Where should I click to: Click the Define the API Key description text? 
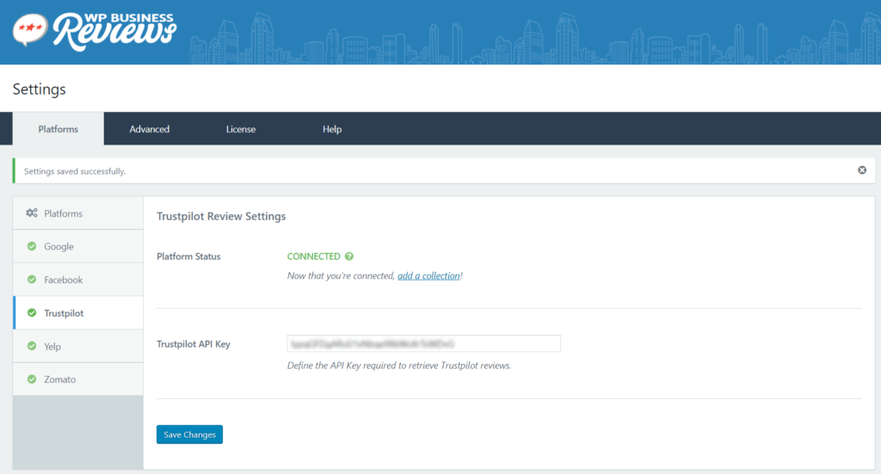[399, 366]
